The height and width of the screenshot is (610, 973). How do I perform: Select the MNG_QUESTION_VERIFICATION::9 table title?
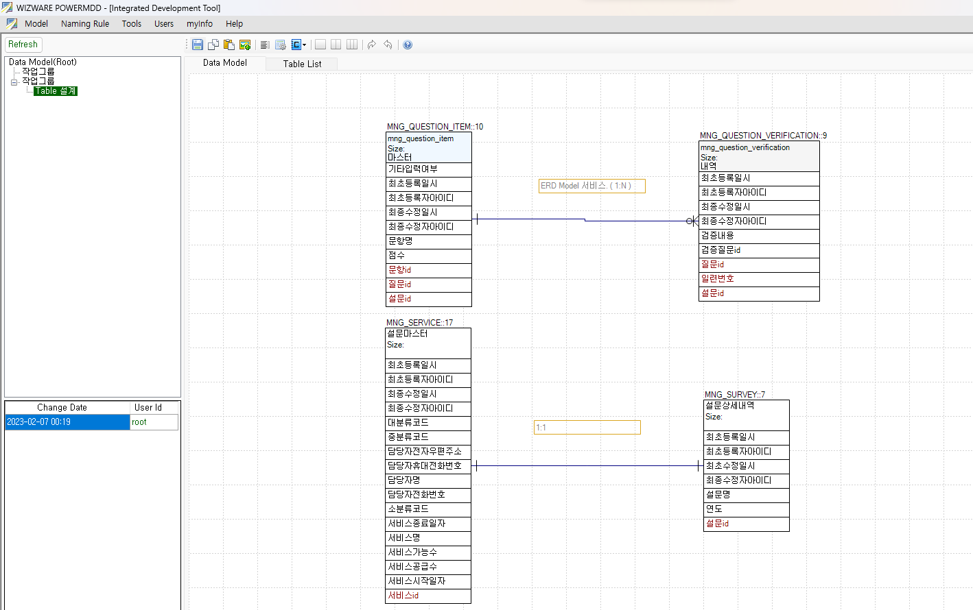coord(763,136)
